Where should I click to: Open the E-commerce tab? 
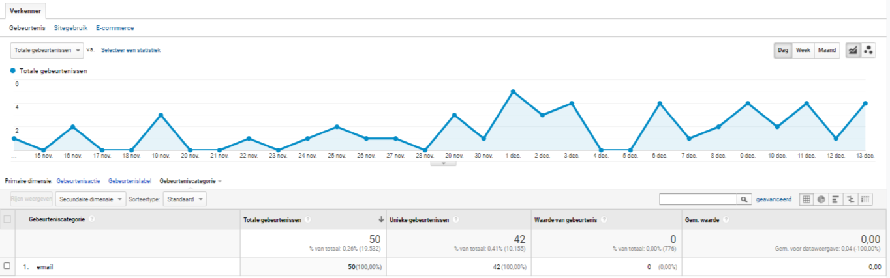pos(115,28)
